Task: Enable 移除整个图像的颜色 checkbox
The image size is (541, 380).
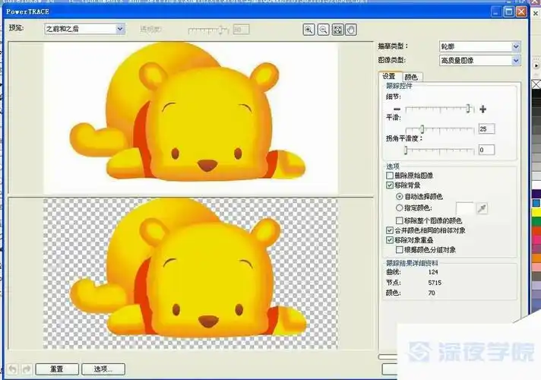Action: pyautogui.click(x=399, y=220)
